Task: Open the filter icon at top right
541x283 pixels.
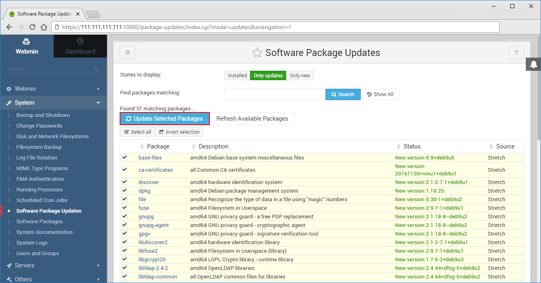Action: 516,52
